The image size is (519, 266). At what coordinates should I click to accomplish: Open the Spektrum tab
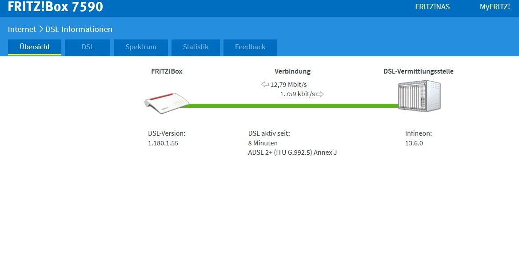[x=141, y=47]
